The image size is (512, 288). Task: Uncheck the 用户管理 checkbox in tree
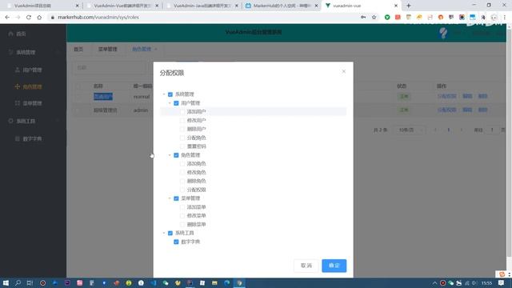[x=176, y=103]
